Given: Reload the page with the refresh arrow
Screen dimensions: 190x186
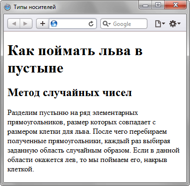Looking at the screenshot, I should pyautogui.click(x=91, y=24).
